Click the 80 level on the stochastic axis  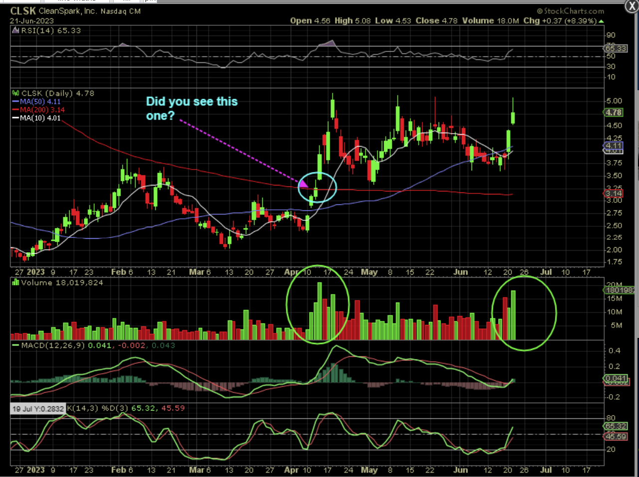coord(611,418)
